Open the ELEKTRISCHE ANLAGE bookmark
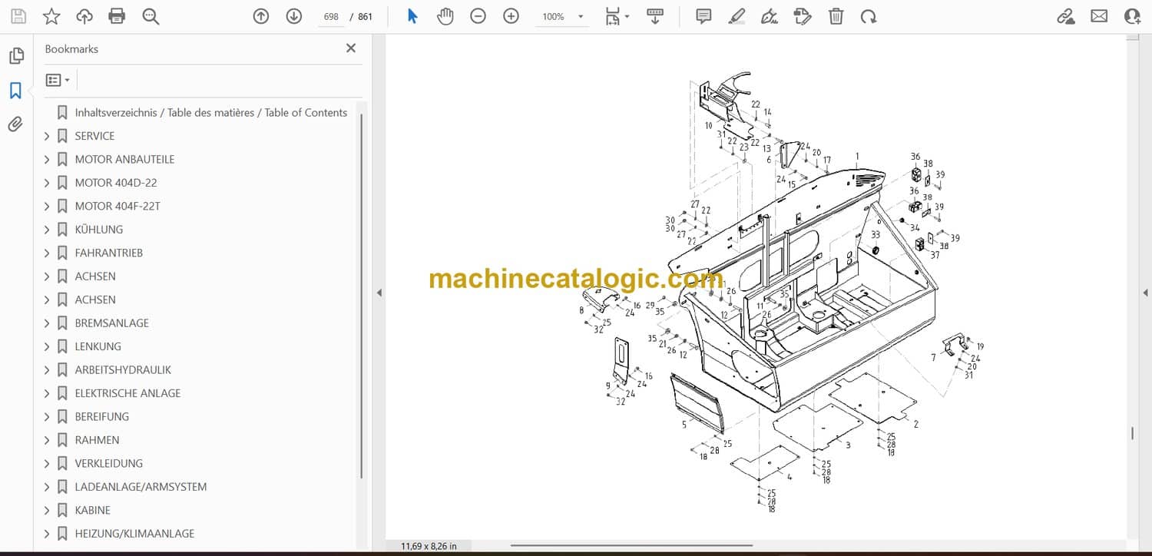 tap(127, 393)
